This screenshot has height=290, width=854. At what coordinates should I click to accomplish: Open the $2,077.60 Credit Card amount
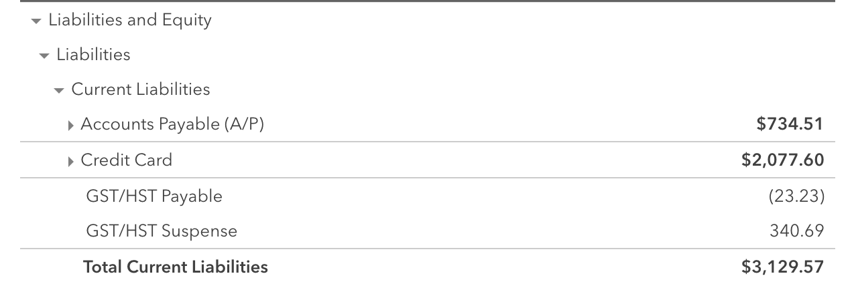[x=782, y=160]
